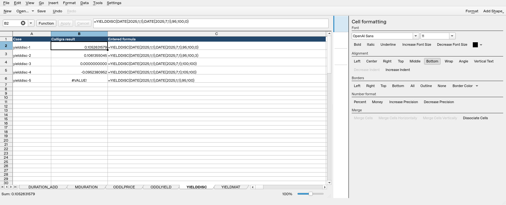Toggle Wrap text option
The height and width of the screenshot is (205, 506).
coord(449,61)
